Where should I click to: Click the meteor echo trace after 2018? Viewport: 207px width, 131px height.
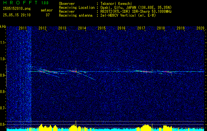167,72
